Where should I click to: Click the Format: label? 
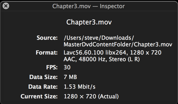(x=47, y=53)
